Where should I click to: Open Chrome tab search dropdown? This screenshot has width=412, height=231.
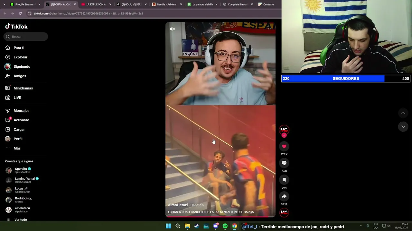pos(4,4)
